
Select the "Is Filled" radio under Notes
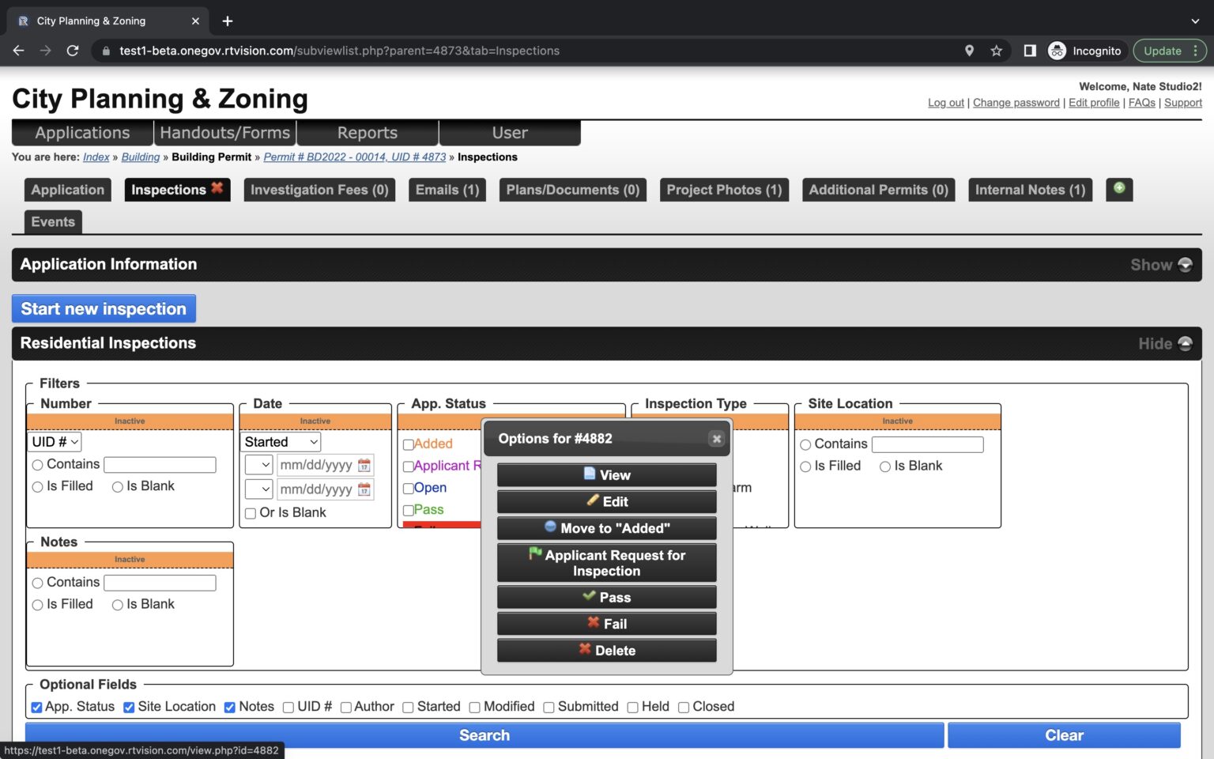point(37,605)
